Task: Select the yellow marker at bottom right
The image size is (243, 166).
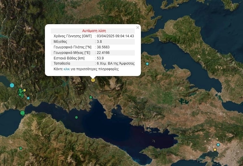Action: (215, 150)
